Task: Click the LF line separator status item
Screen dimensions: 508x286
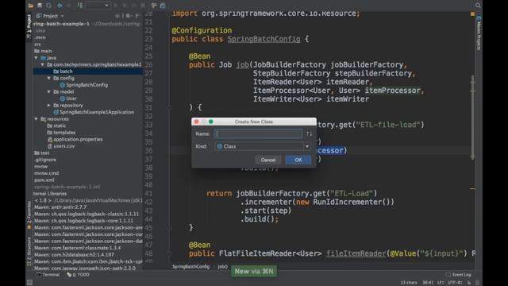Action: [x=440, y=283]
